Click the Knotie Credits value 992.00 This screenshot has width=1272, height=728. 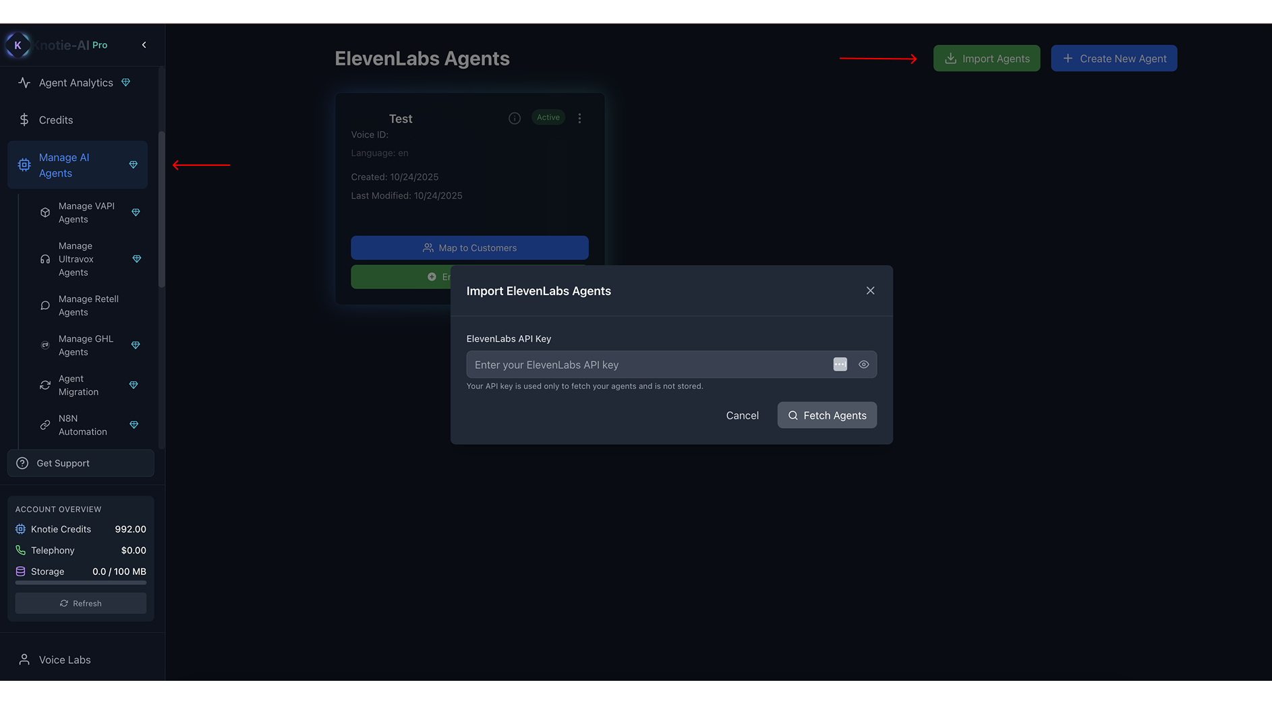(x=131, y=530)
